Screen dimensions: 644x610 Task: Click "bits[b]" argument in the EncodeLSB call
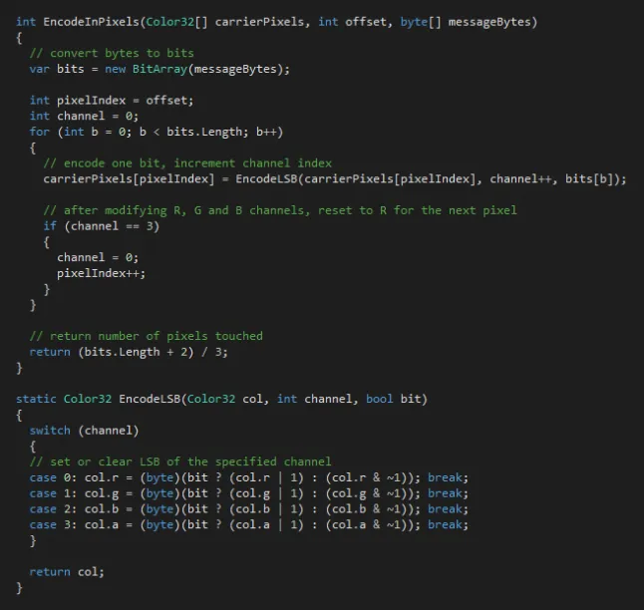coord(589,179)
